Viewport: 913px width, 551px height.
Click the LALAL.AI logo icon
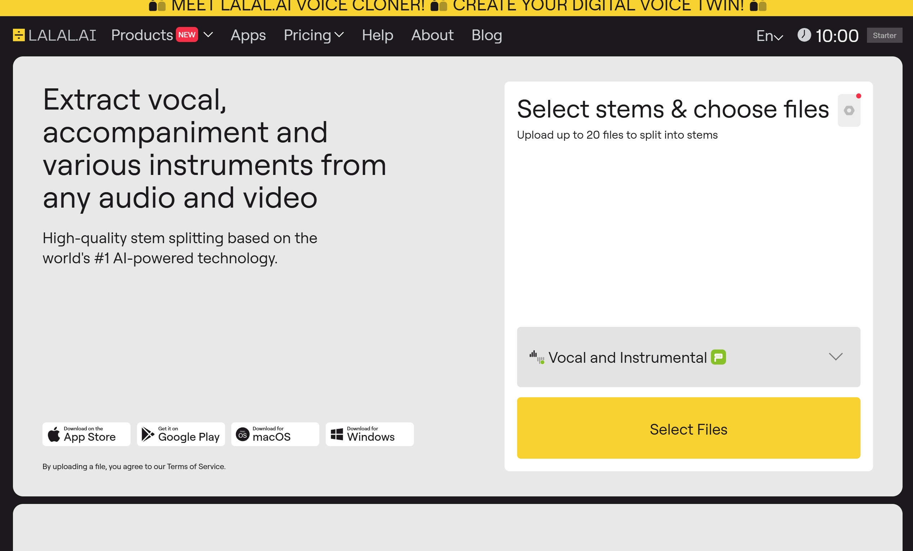[x=19, y=35]
